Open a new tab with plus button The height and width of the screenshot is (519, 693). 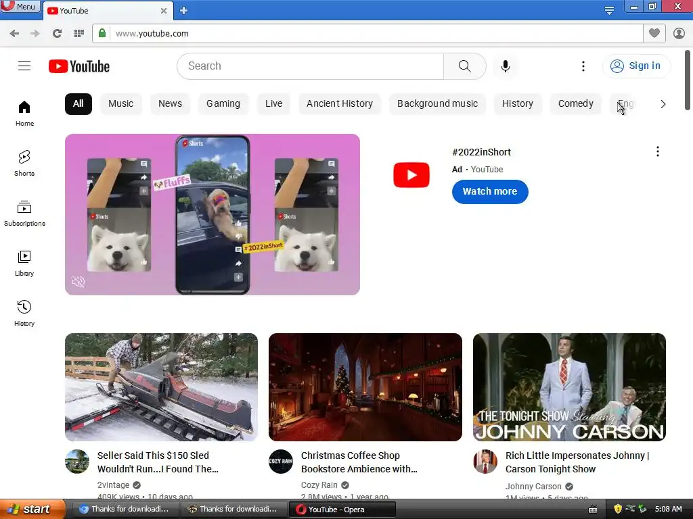click(184, 11)
